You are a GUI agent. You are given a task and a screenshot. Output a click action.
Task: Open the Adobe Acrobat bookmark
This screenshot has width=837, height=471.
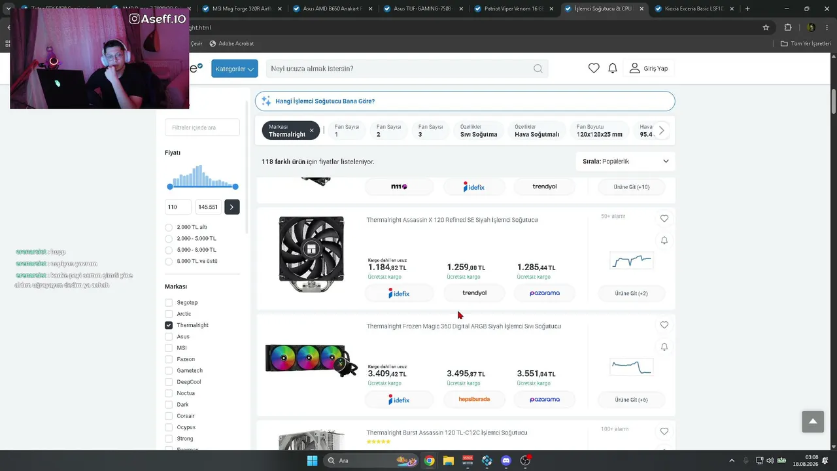(231, 44)
